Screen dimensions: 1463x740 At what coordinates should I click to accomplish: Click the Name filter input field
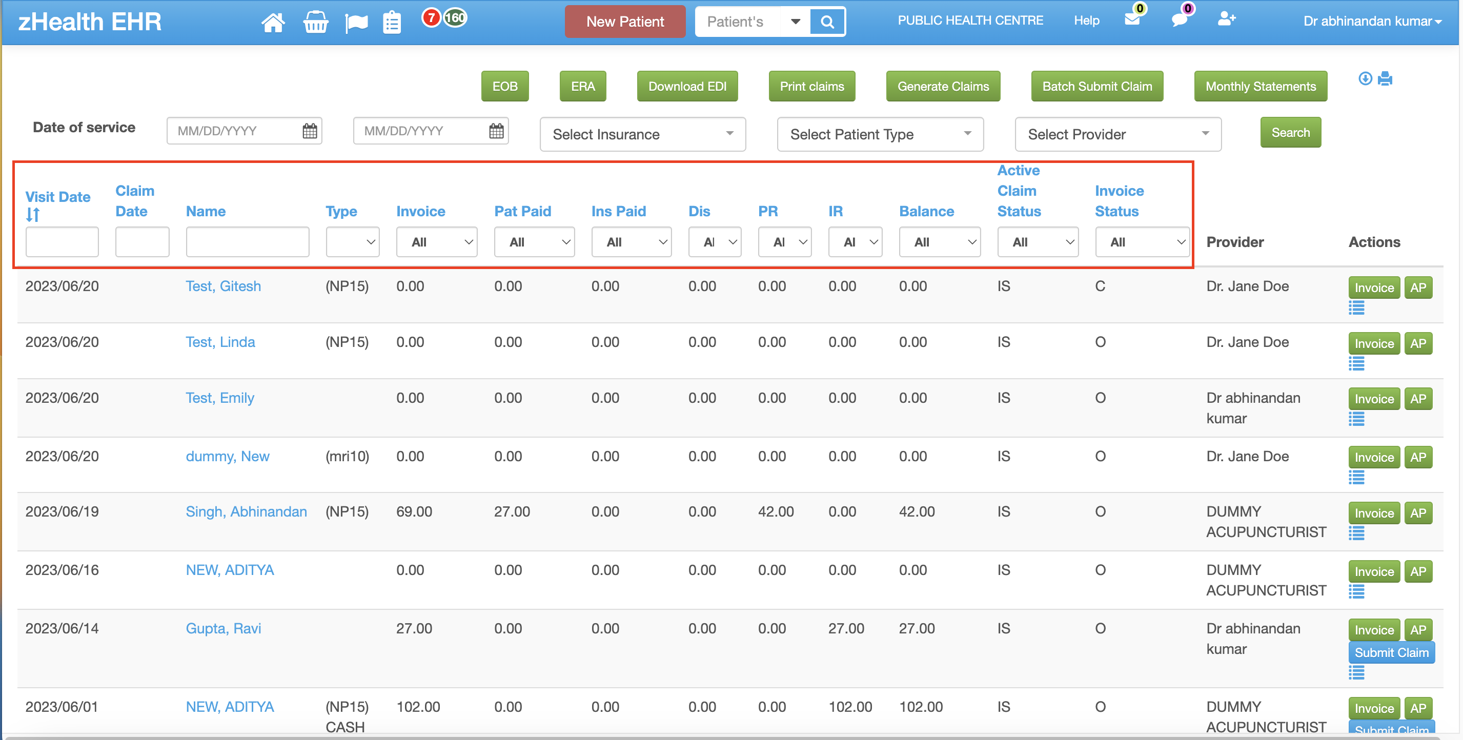(x=247, y=242)
